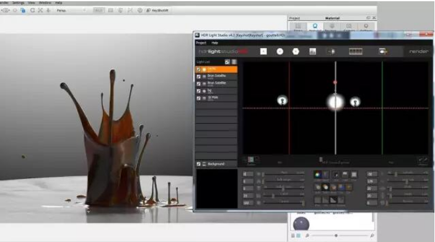Click the film-strip style toolbar icon
The width and height of the screenshot is (435, 242).
pyautogui.click(x=356, y=51)
